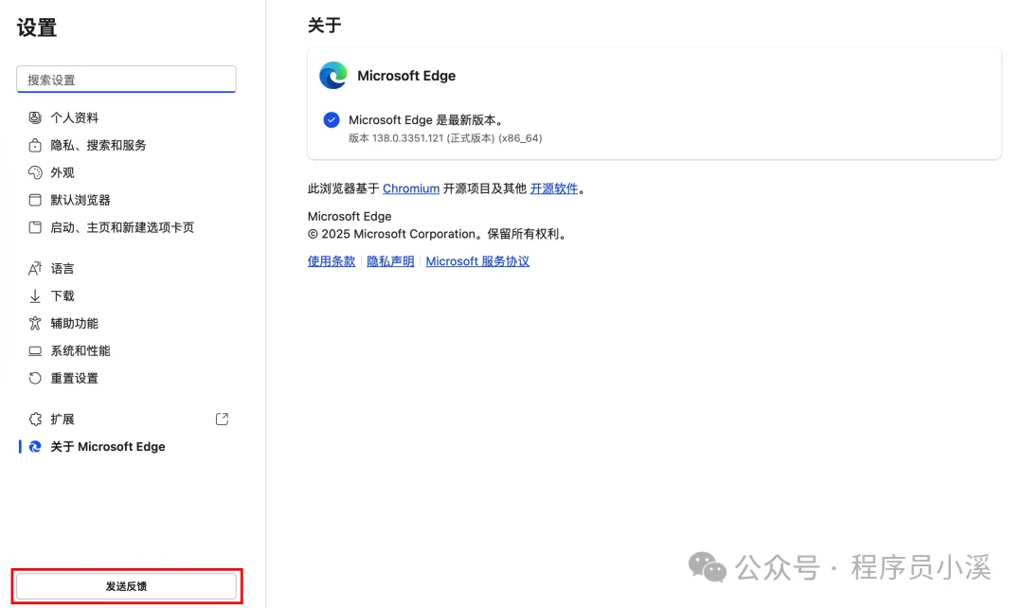Open the 使用条款 link
The image size is (1023, 608).
tap(332, 261)
